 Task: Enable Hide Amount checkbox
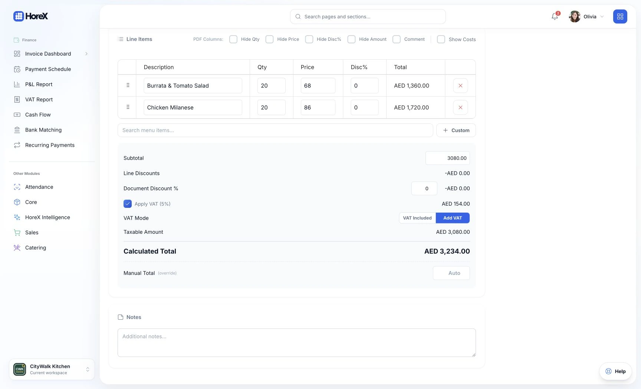point(351,39)
